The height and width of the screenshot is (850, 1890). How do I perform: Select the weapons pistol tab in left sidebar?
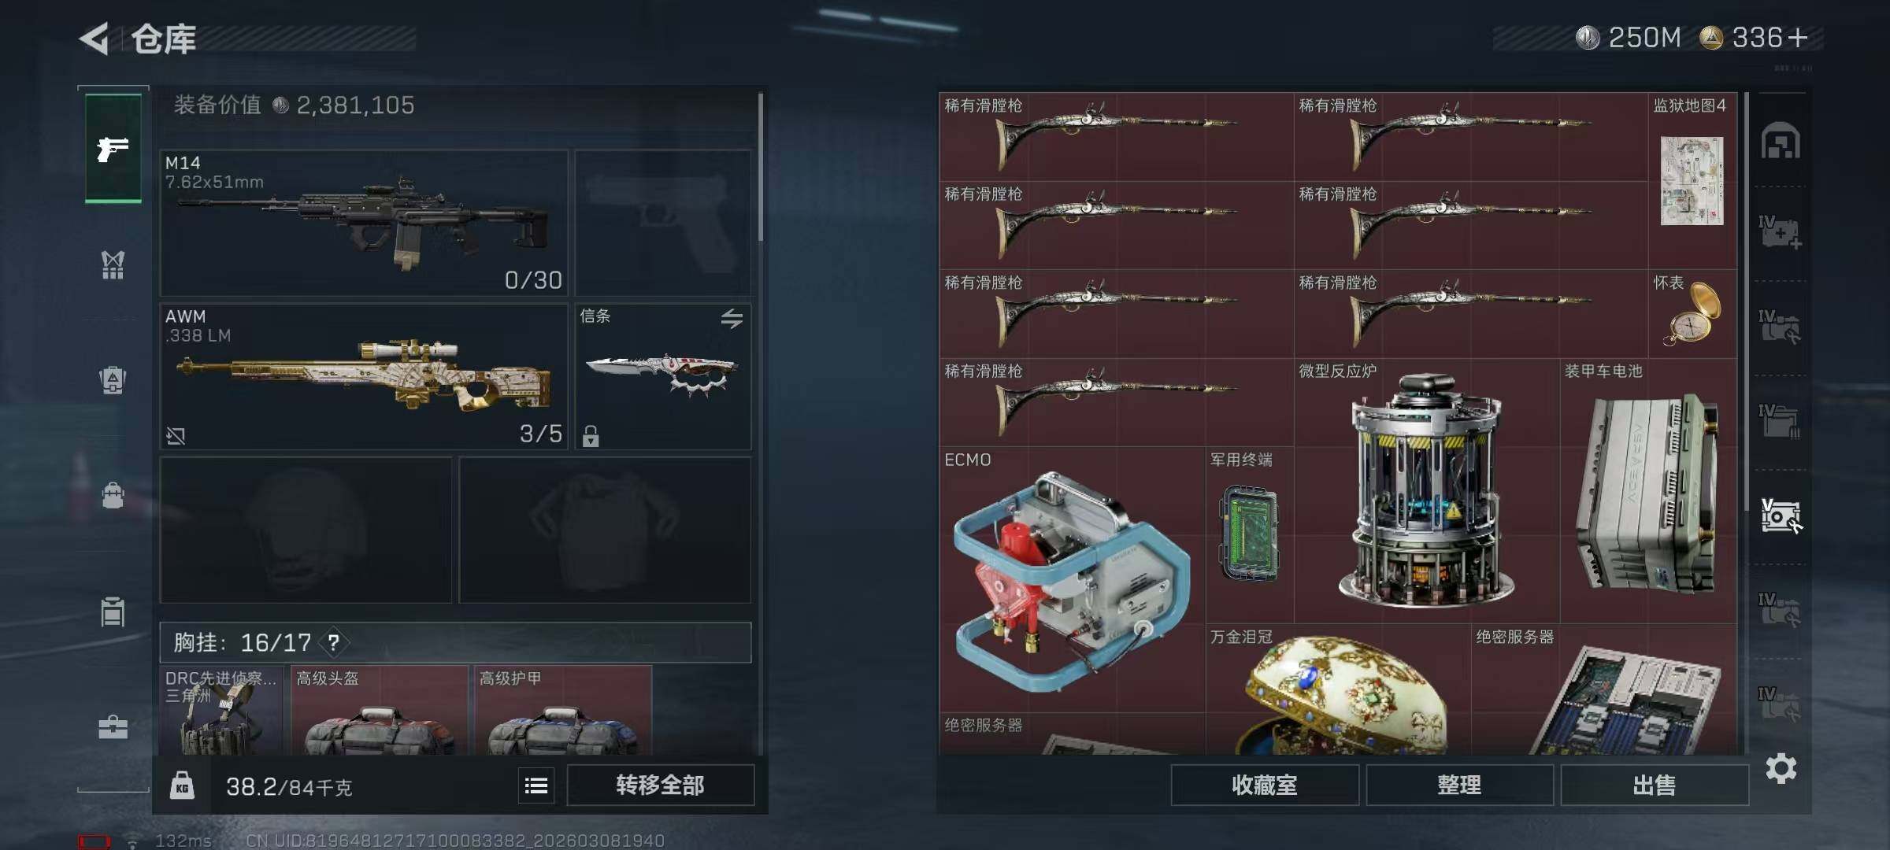pyautogui.click(x=113, y=148)
